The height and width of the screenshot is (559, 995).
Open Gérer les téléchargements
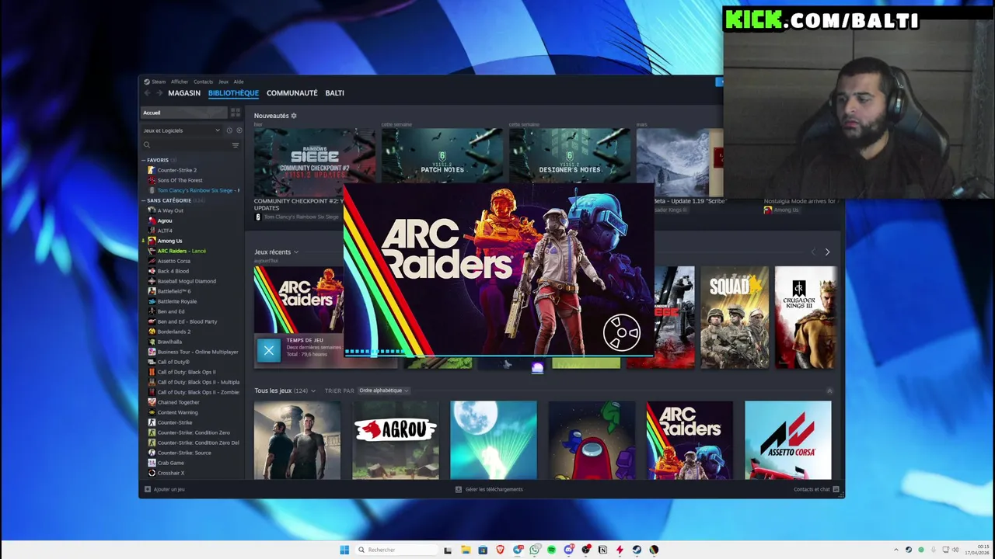[489, 489]
